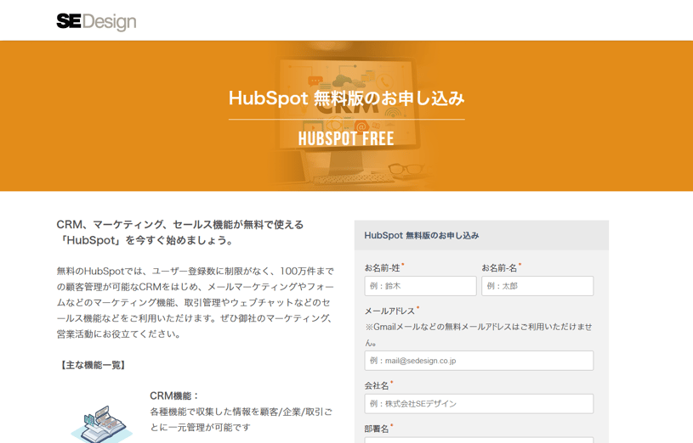Click the Gmail free-address notice text
The image size is (693, 443).
click(x=478, y=334)
